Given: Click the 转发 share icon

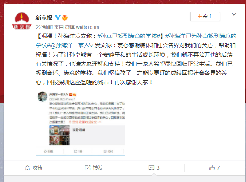Looking at the screenshot, I should (88, 168).
